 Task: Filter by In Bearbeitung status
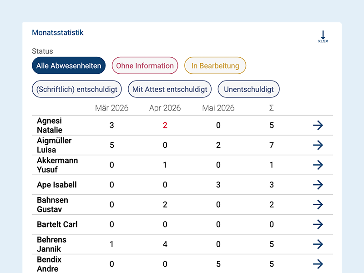tap(215, 66)
